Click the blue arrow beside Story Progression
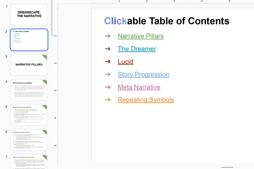This screenshot has height=169, width=254. coord(108,74)
